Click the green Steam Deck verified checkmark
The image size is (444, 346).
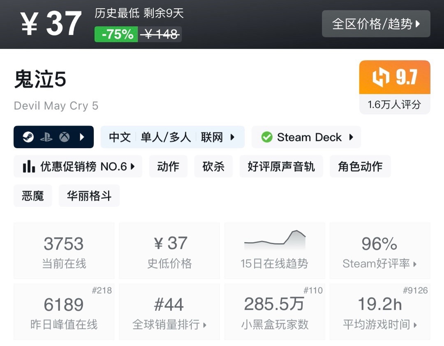267,137
